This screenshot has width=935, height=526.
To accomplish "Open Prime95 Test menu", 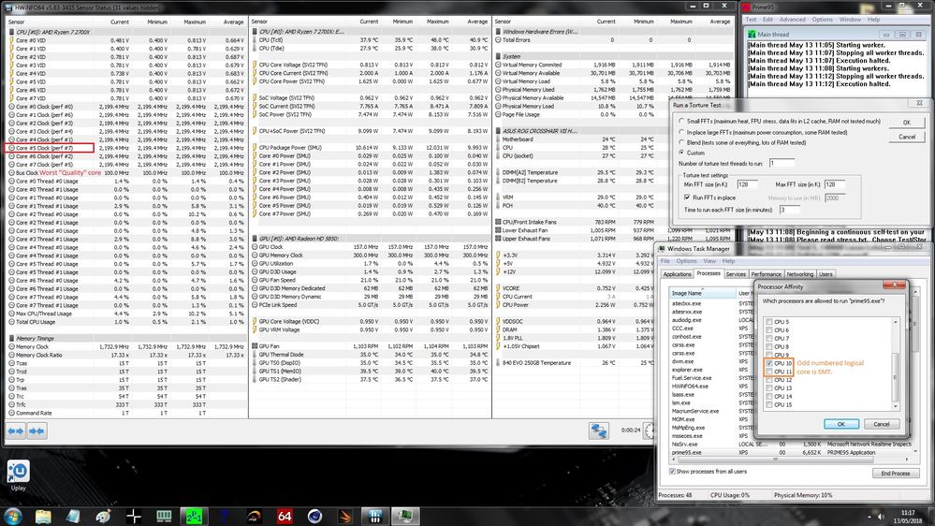I will tap(751, 20).
